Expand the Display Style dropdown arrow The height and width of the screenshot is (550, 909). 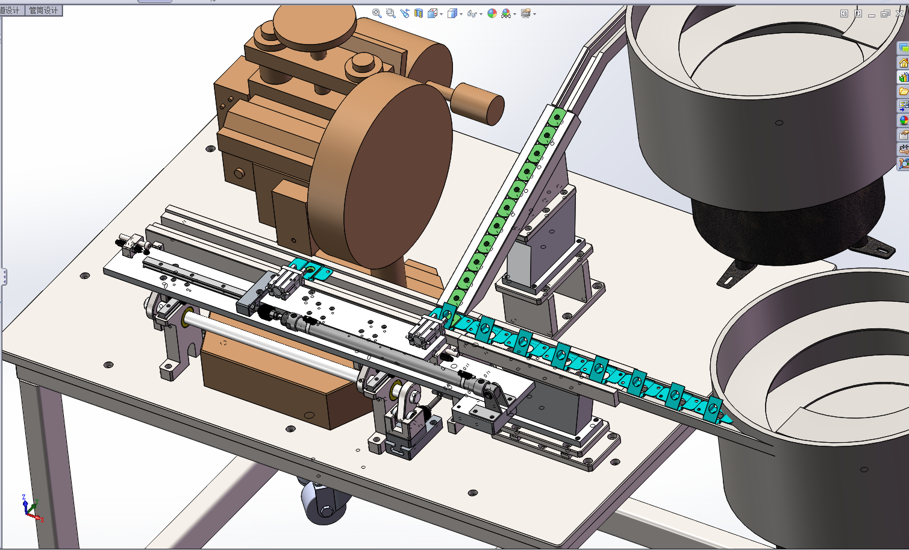[461, 14]
